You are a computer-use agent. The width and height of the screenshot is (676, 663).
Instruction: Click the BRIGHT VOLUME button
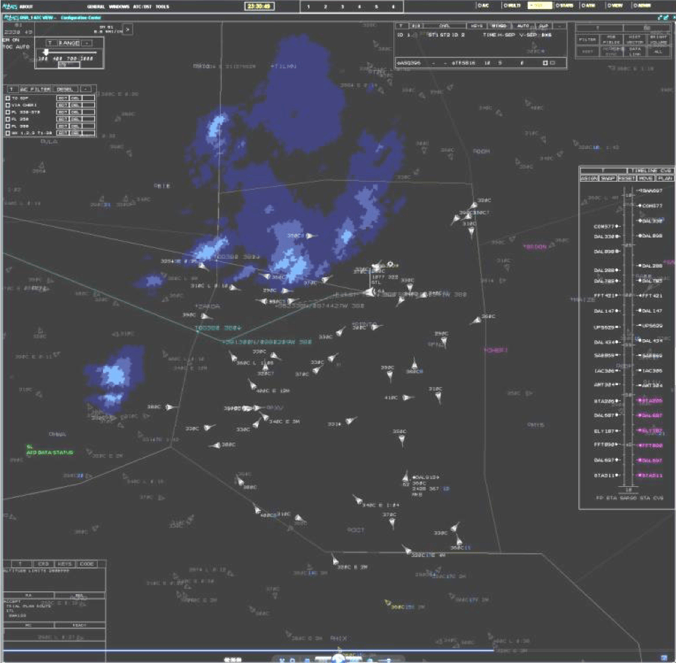click(x=658, y=40)
